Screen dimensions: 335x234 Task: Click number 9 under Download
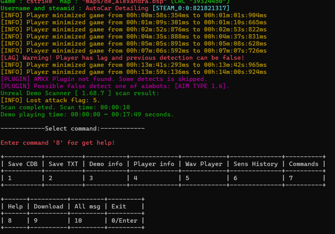(x=36, y=220)
